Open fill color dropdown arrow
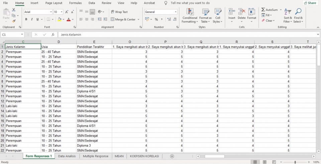The image size is (321, 164). click(x=64, y=19)
